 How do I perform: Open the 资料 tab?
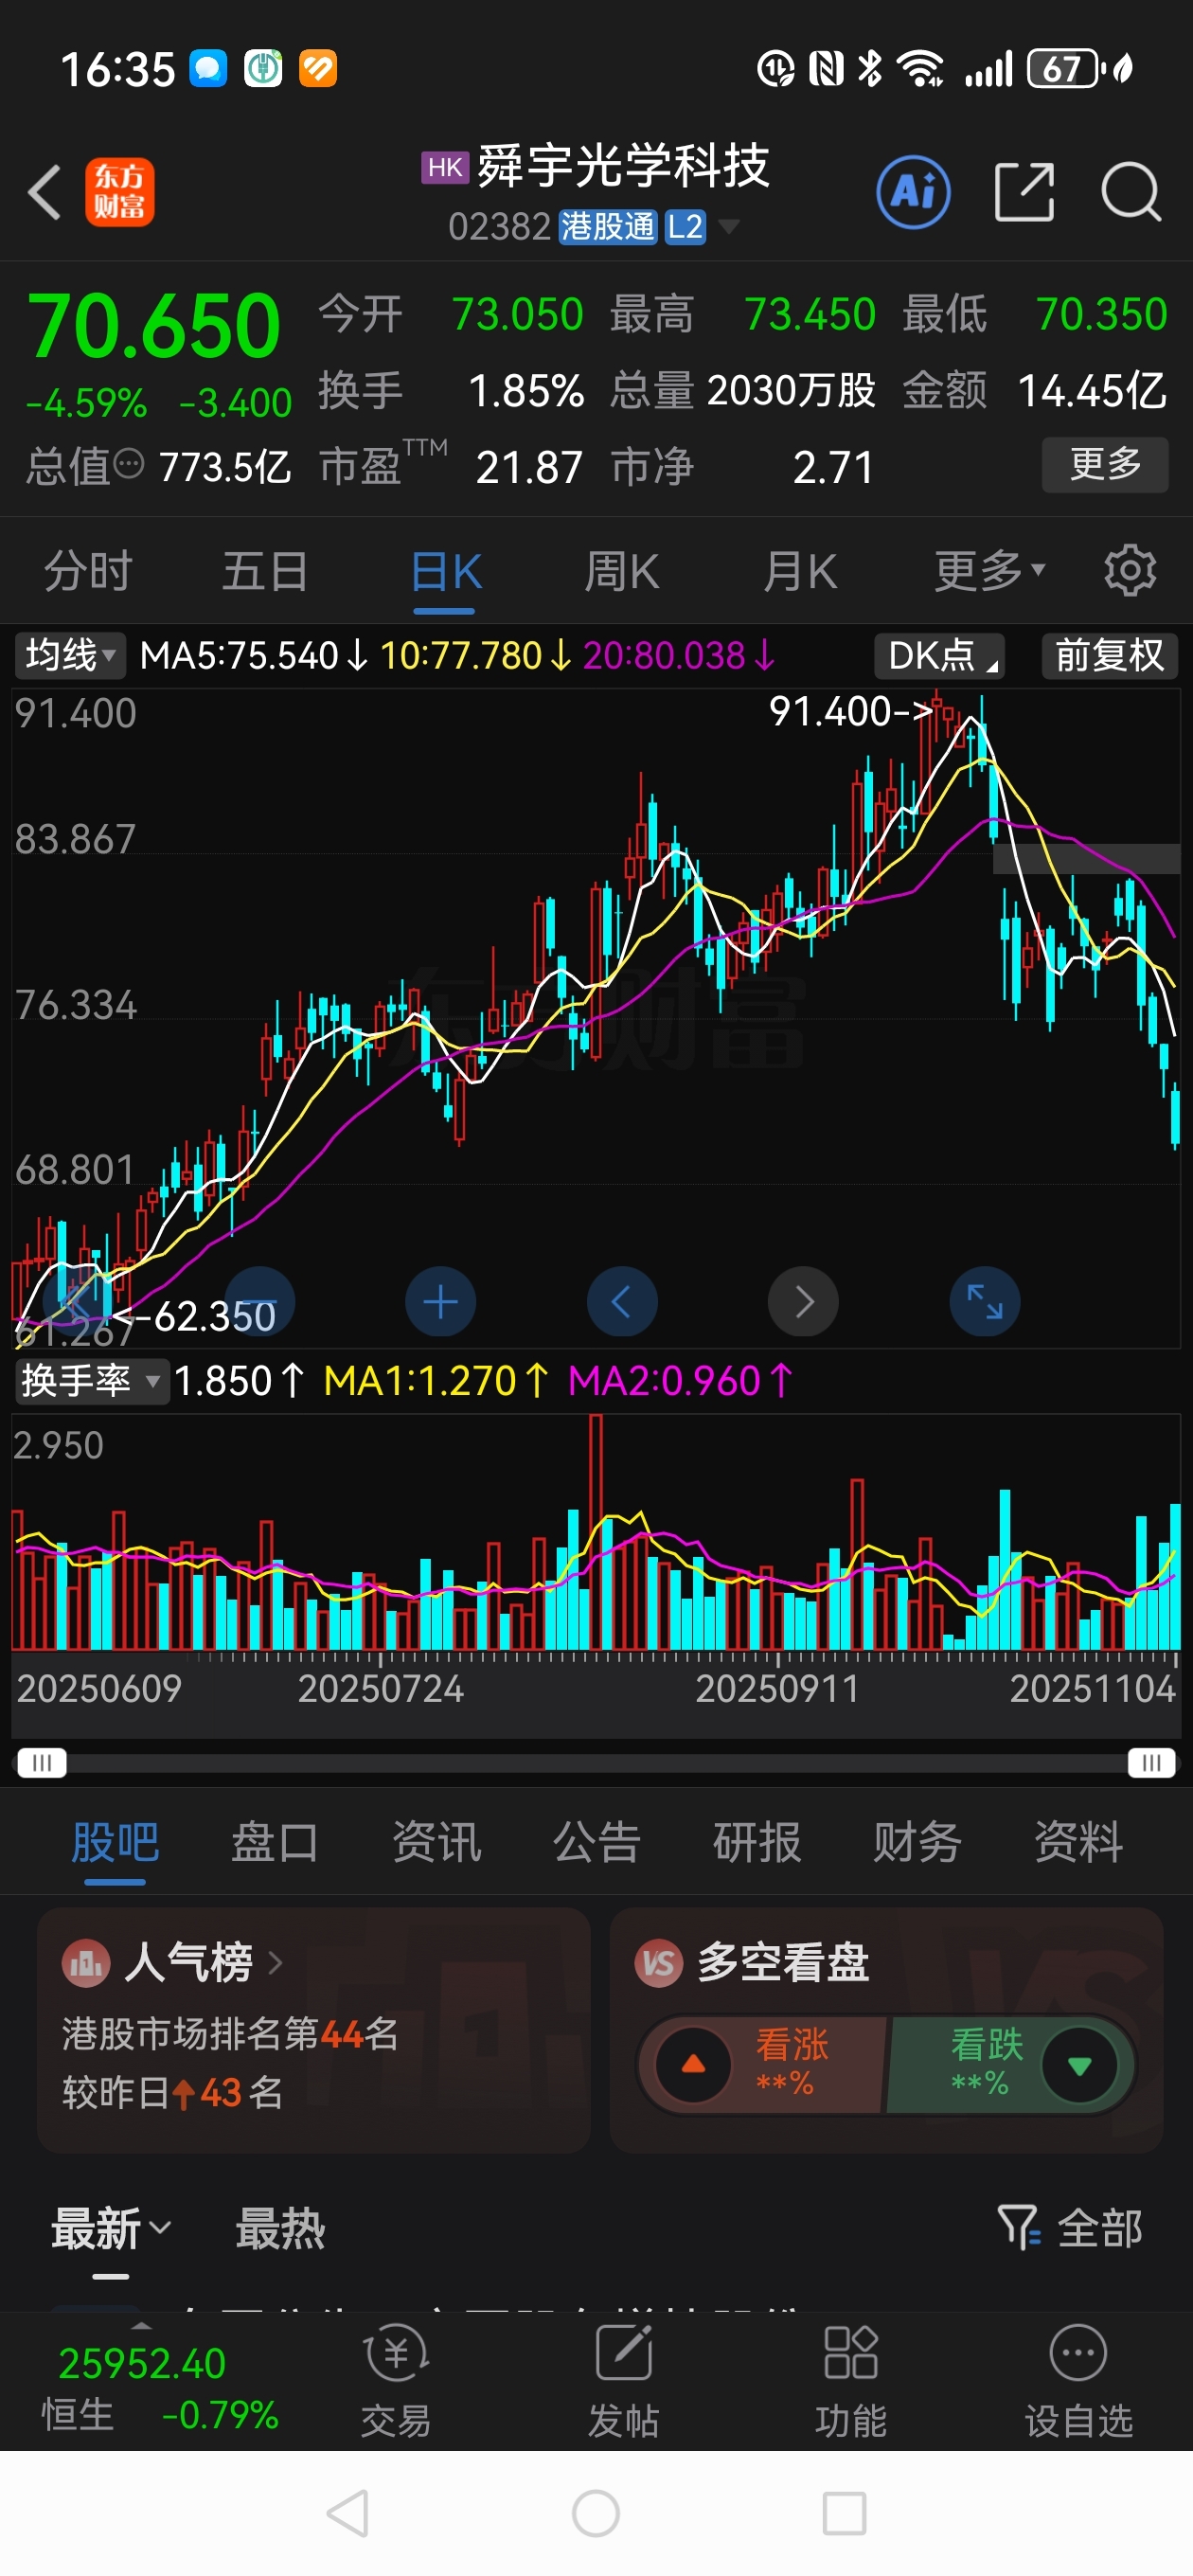(x=1078, y=1842)
